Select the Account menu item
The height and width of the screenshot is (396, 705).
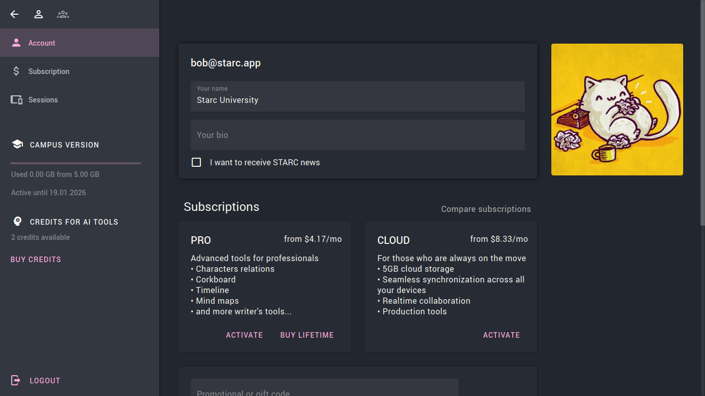coord(42,43)
